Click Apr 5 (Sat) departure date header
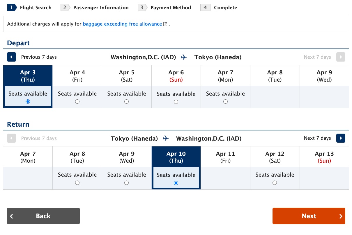This screenshot has height=235, width=352. 127,76
